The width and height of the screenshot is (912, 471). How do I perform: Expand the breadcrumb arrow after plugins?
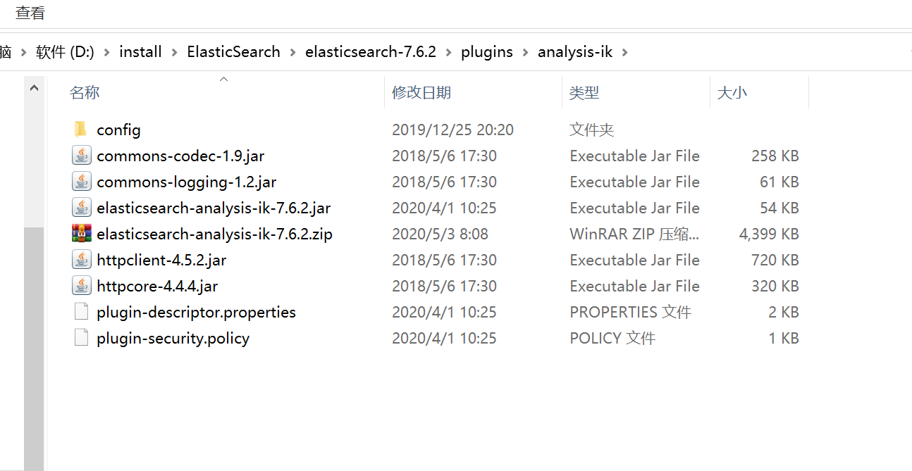point(526,51)
